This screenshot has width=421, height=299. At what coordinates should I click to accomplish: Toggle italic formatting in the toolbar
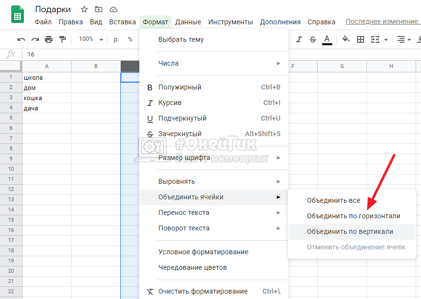pos(299,39)
